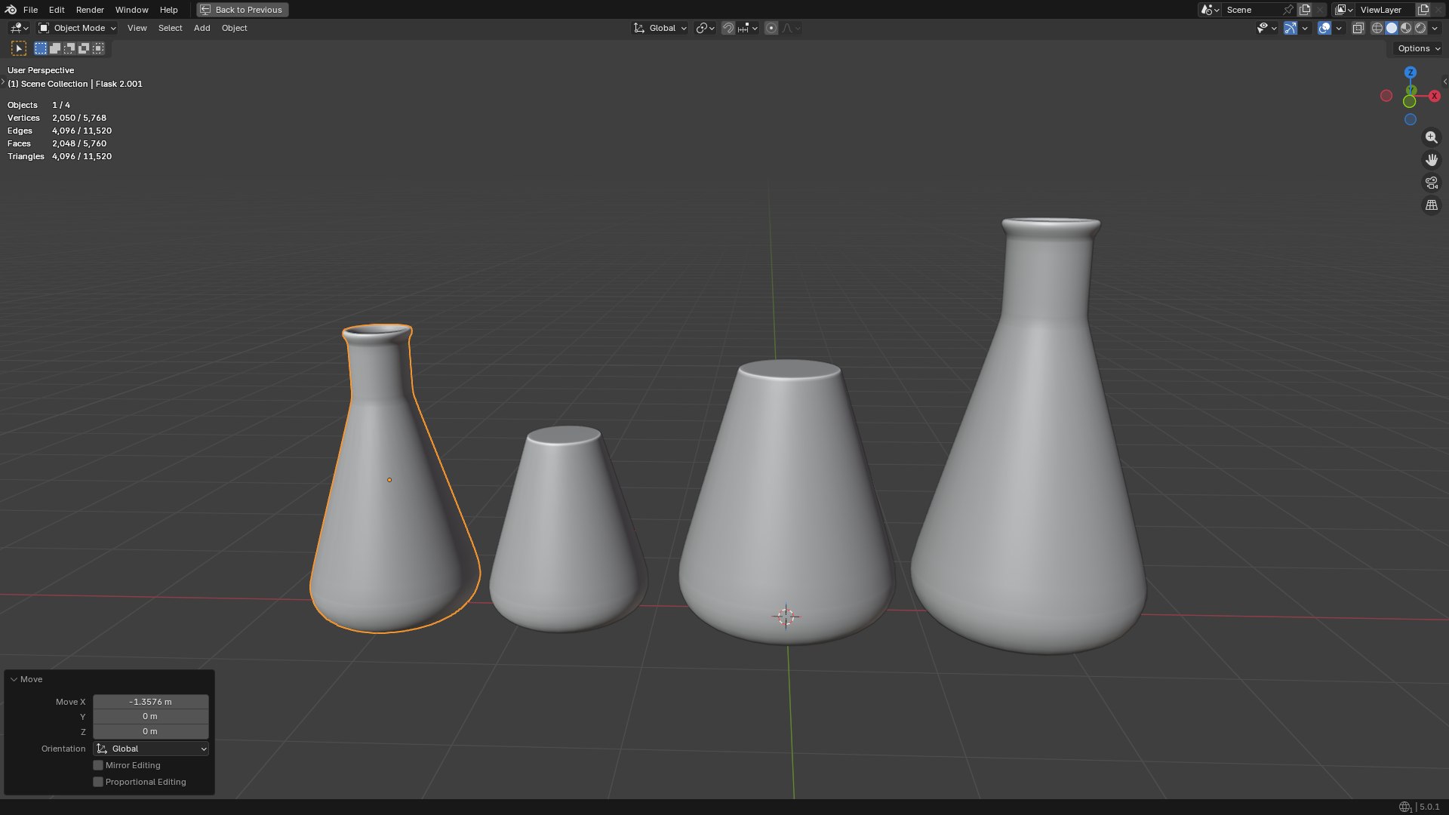Switch perspective/orthographic with grid icon
Screen dimensions: 1449x815
pyautogui.click(x=1431, y=205)
